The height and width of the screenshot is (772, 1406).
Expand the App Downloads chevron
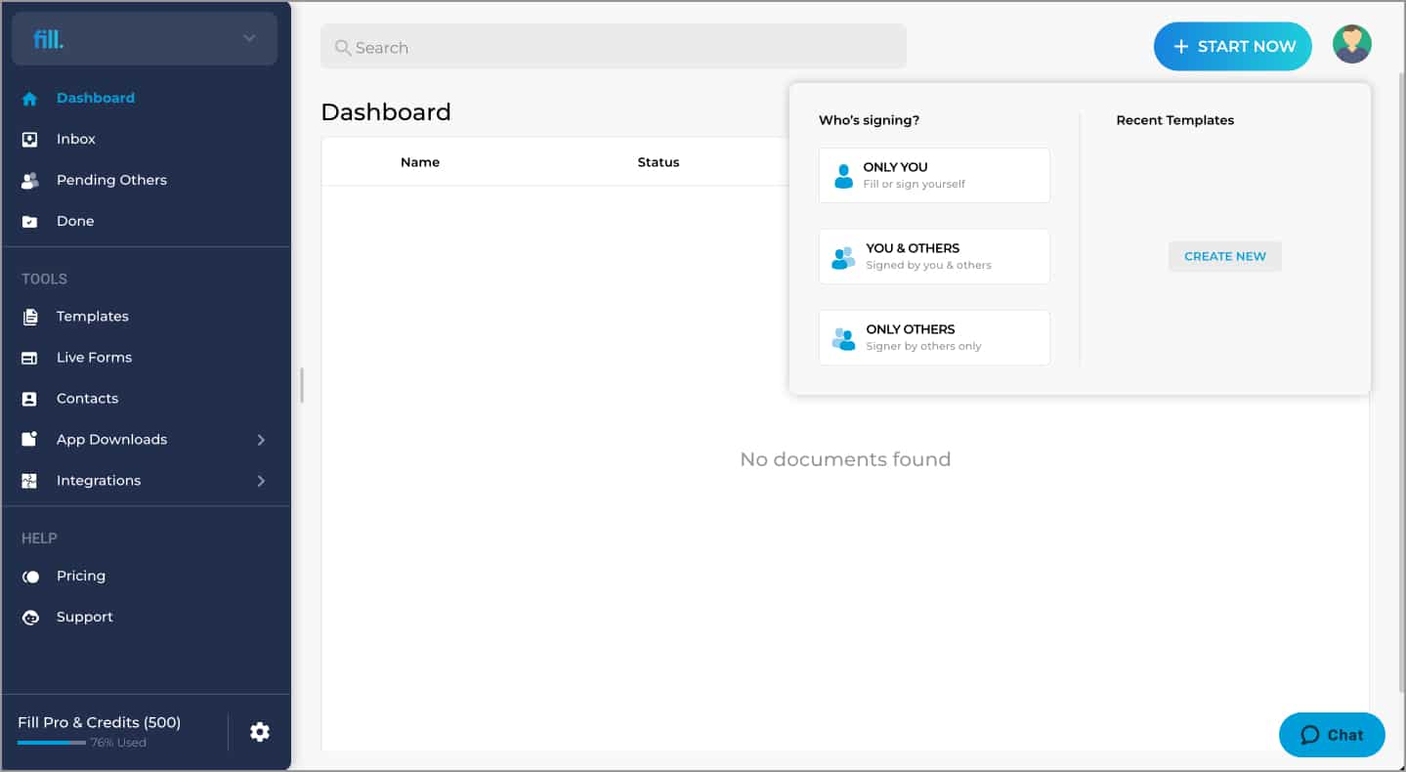point(261,440)
